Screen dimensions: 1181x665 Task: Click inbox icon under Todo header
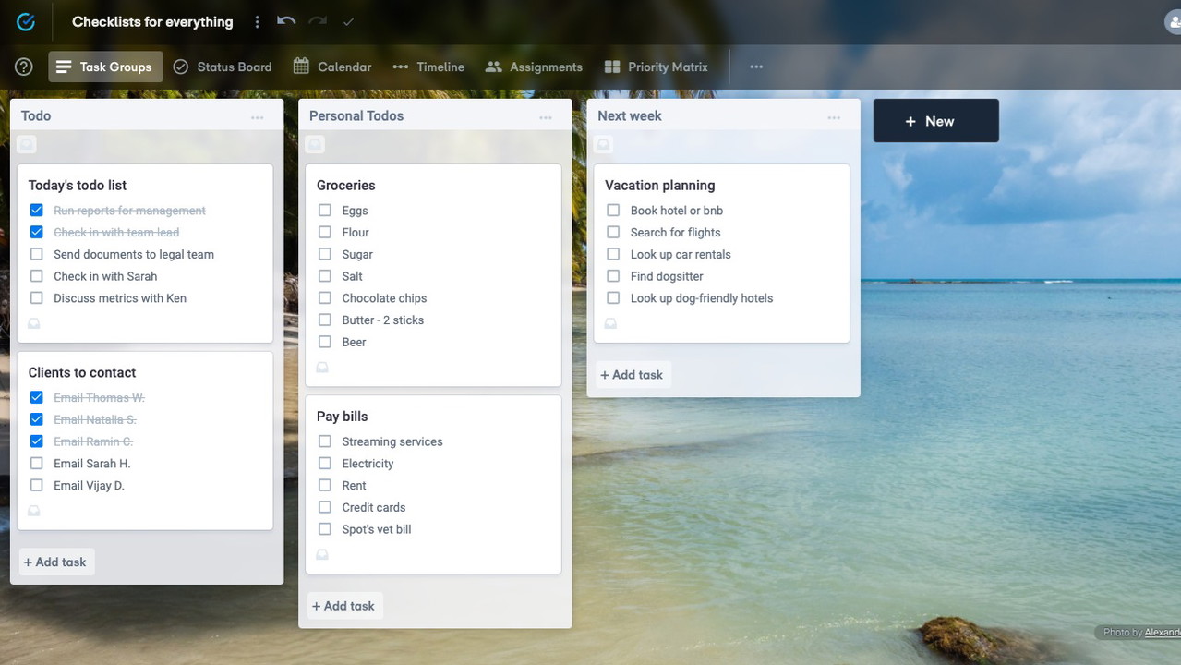[x=27, y=144]
